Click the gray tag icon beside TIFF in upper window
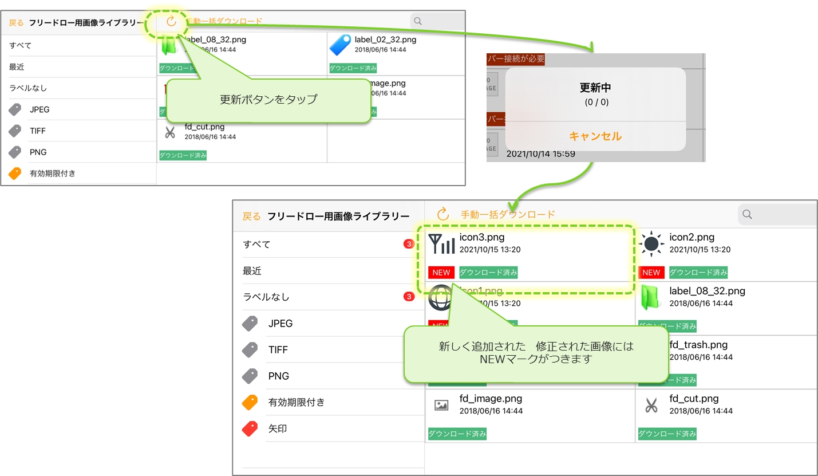818x476 pixels. [15, 131]
